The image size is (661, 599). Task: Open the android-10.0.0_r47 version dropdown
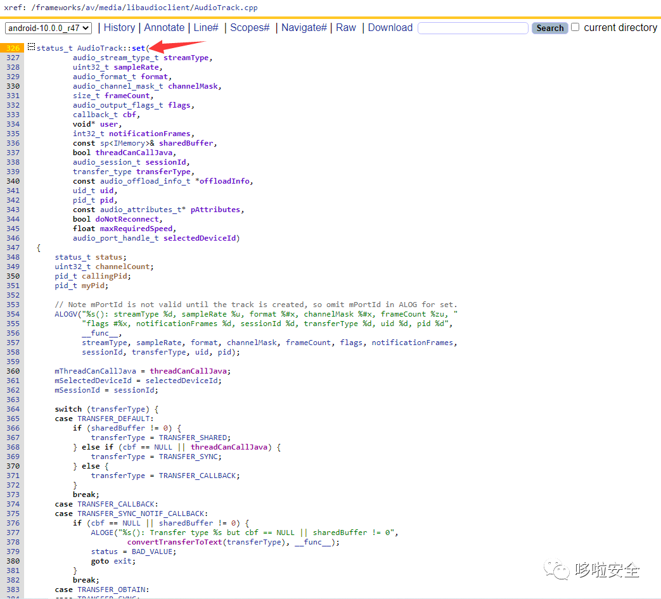click(x=48, y=28)
